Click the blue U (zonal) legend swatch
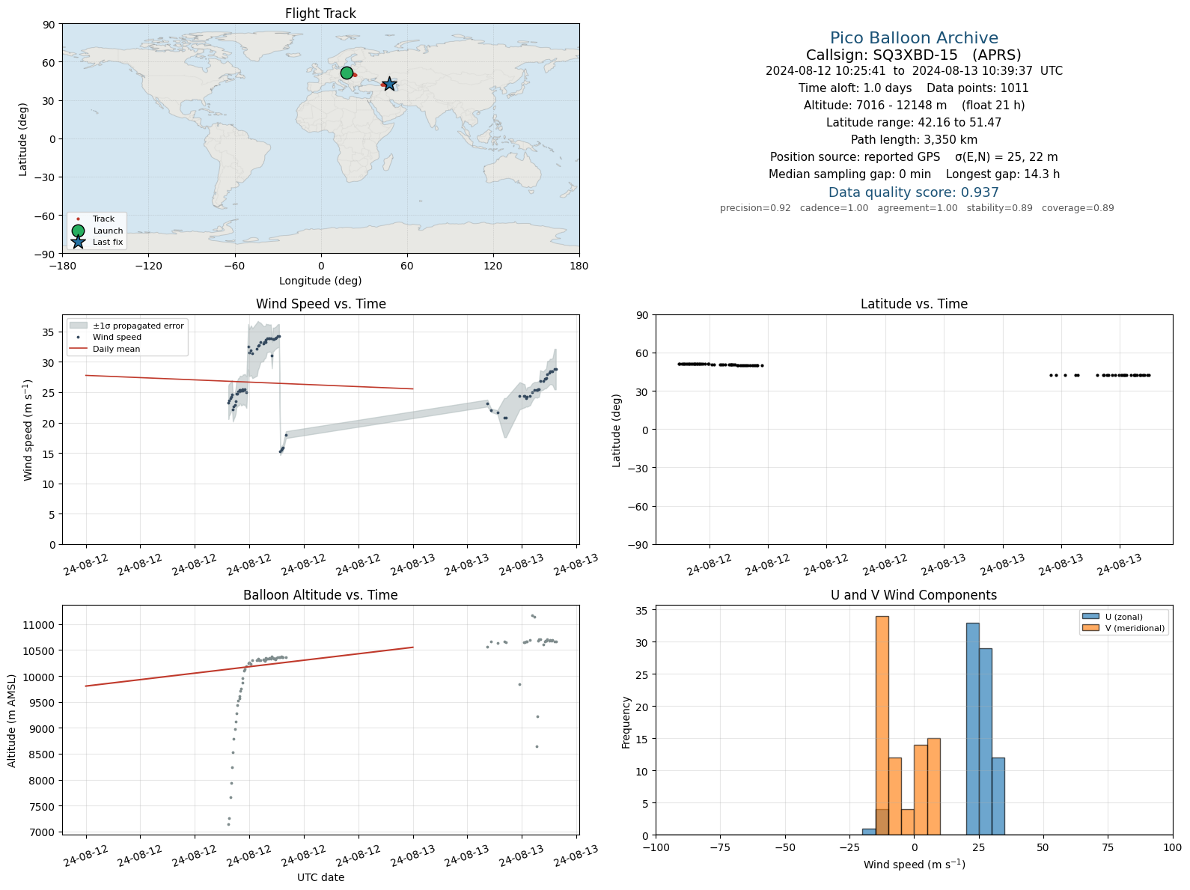Viewport: 1190px width, 890px height. click(1090, 617)
